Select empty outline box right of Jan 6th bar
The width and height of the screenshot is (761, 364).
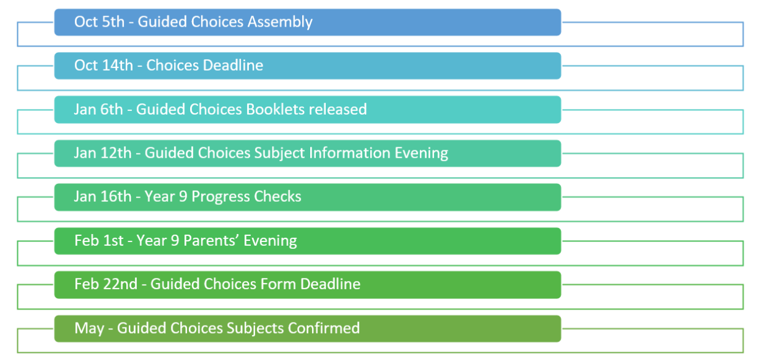pos(653,122)
